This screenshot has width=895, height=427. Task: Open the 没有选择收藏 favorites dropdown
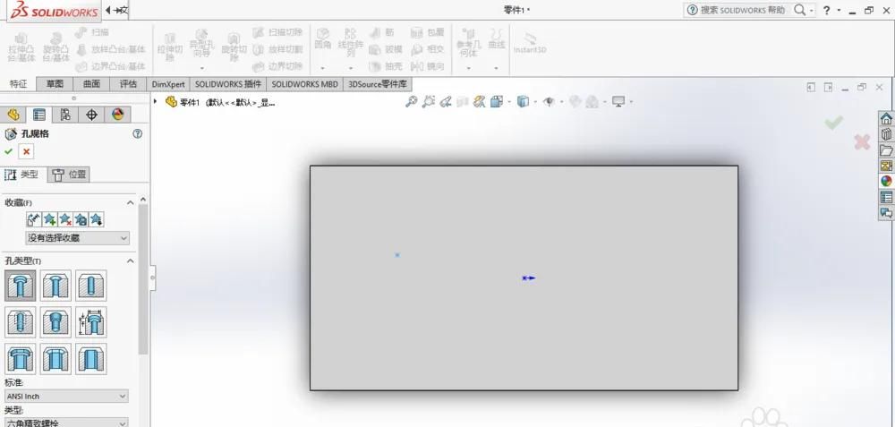[x=78, y=238]
